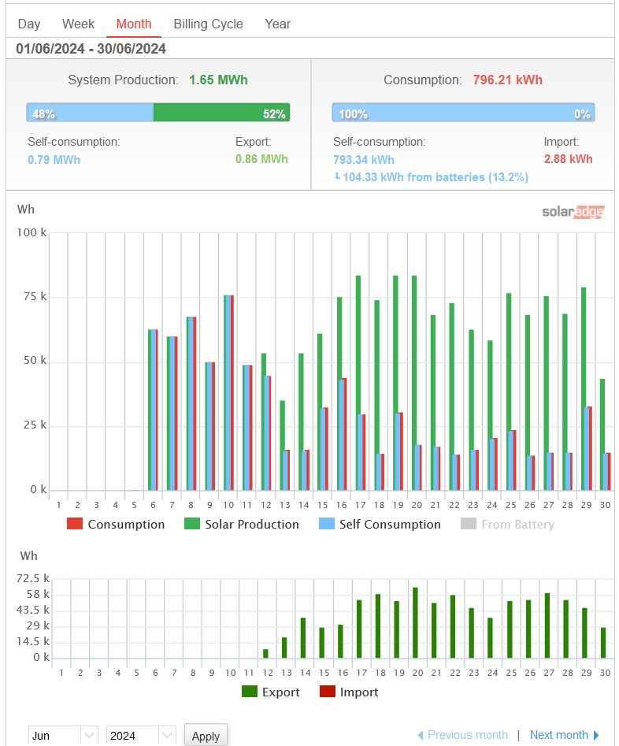Click the day 20 export bar
The height and width of the screenshot is (746, 619).
pos(415,622)
